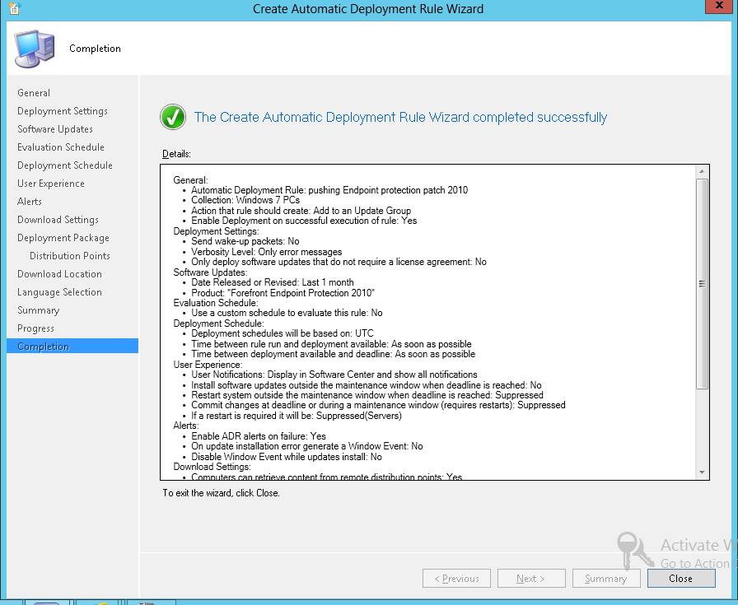Click 'Verbosity Level: Only error messages' line

(x=266, y=252)
